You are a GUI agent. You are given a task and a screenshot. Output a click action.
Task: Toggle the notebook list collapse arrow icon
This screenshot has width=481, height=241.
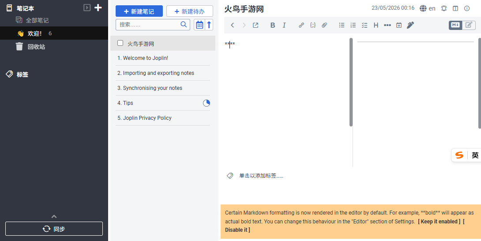(87, 7)
